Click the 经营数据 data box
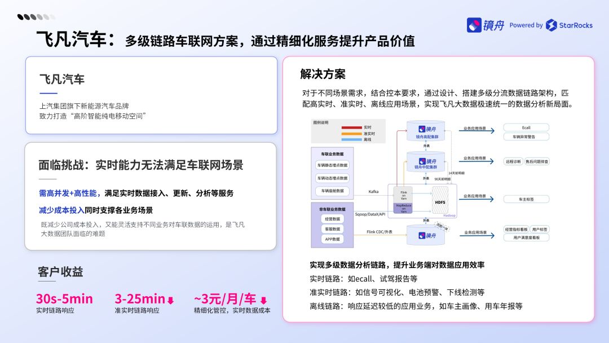This screenshot has width=609, height=343. coord(332,219)
